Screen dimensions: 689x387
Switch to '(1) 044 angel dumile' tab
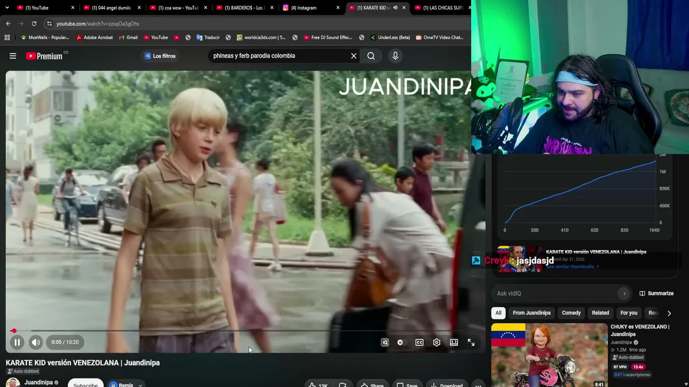click(111, 8)
